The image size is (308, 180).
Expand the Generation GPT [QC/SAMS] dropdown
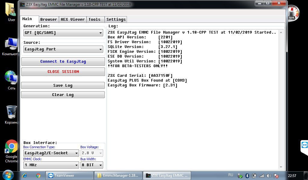pyautogui.click(x=63, y=33)
